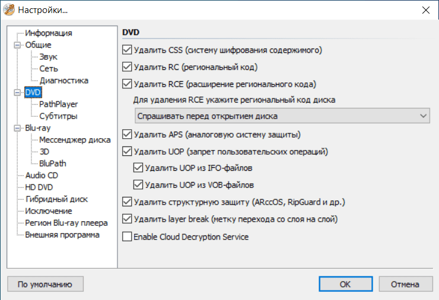This screenshot has width=439, height=300.
Task: Open the Звук settings page
Action: [49, 57]
